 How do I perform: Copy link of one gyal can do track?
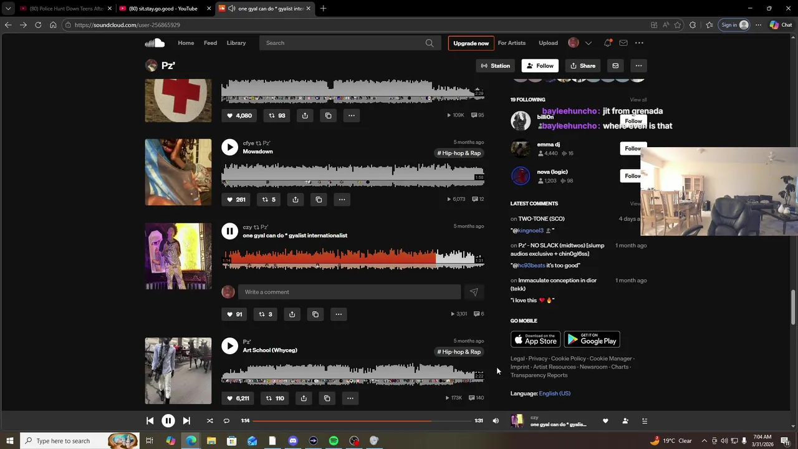(315, 314)
